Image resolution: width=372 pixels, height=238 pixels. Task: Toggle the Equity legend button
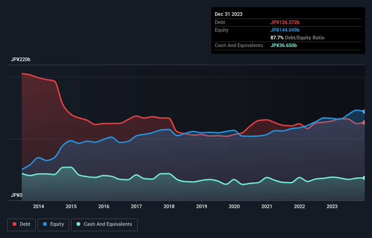click(53, 224)
